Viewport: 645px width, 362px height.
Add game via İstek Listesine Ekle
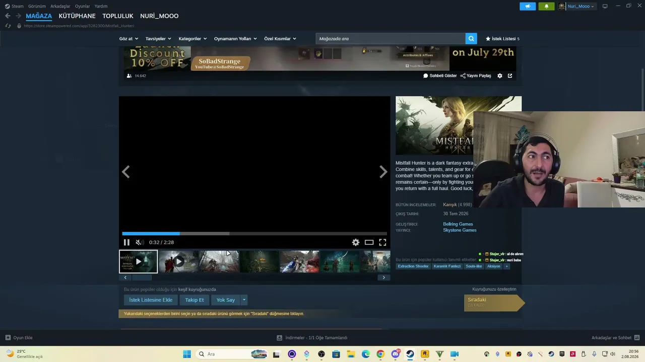(151, 300)
